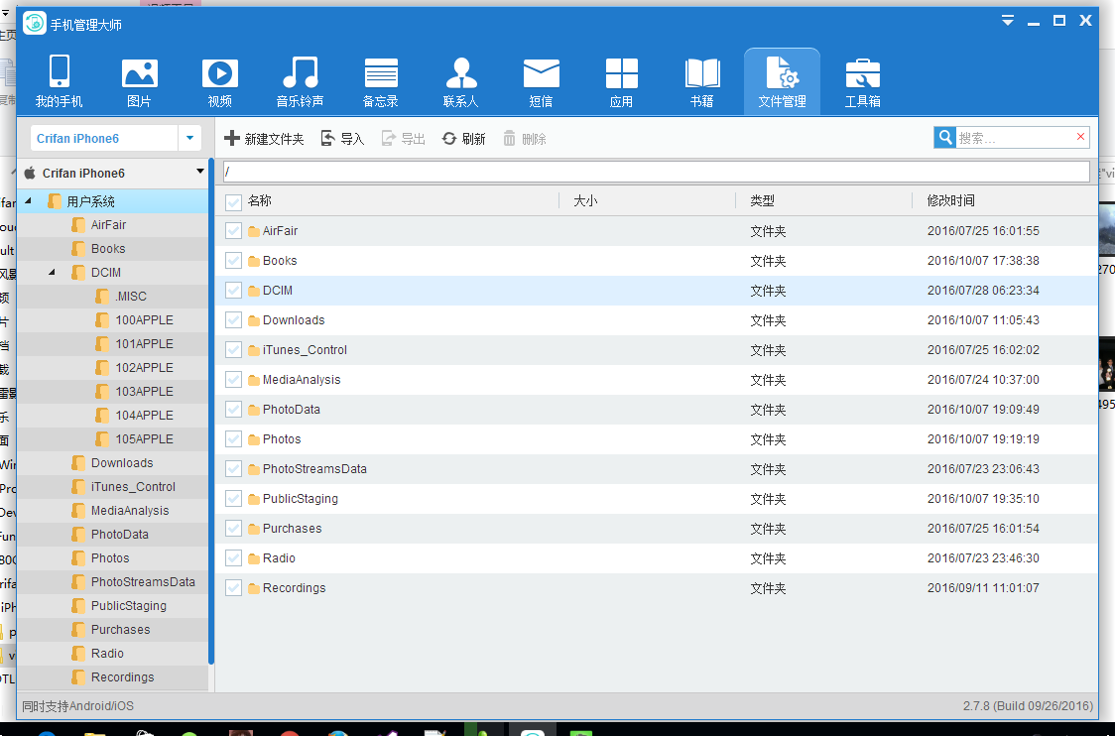Expand the Crifan iPhone6 header arrow

coord(199,172)
